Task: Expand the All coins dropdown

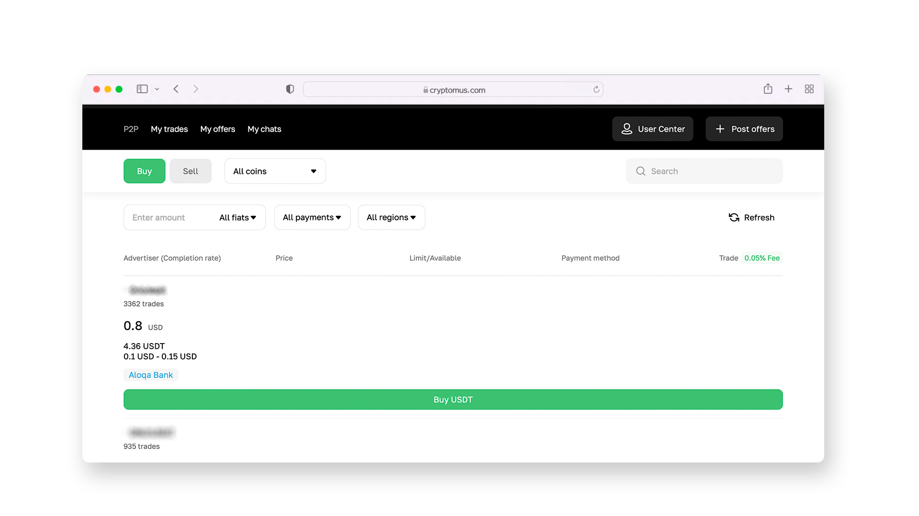Action: (275, 171)
